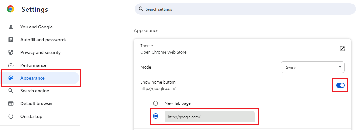Click the palette icon for Appearance

tap(11, 78)
